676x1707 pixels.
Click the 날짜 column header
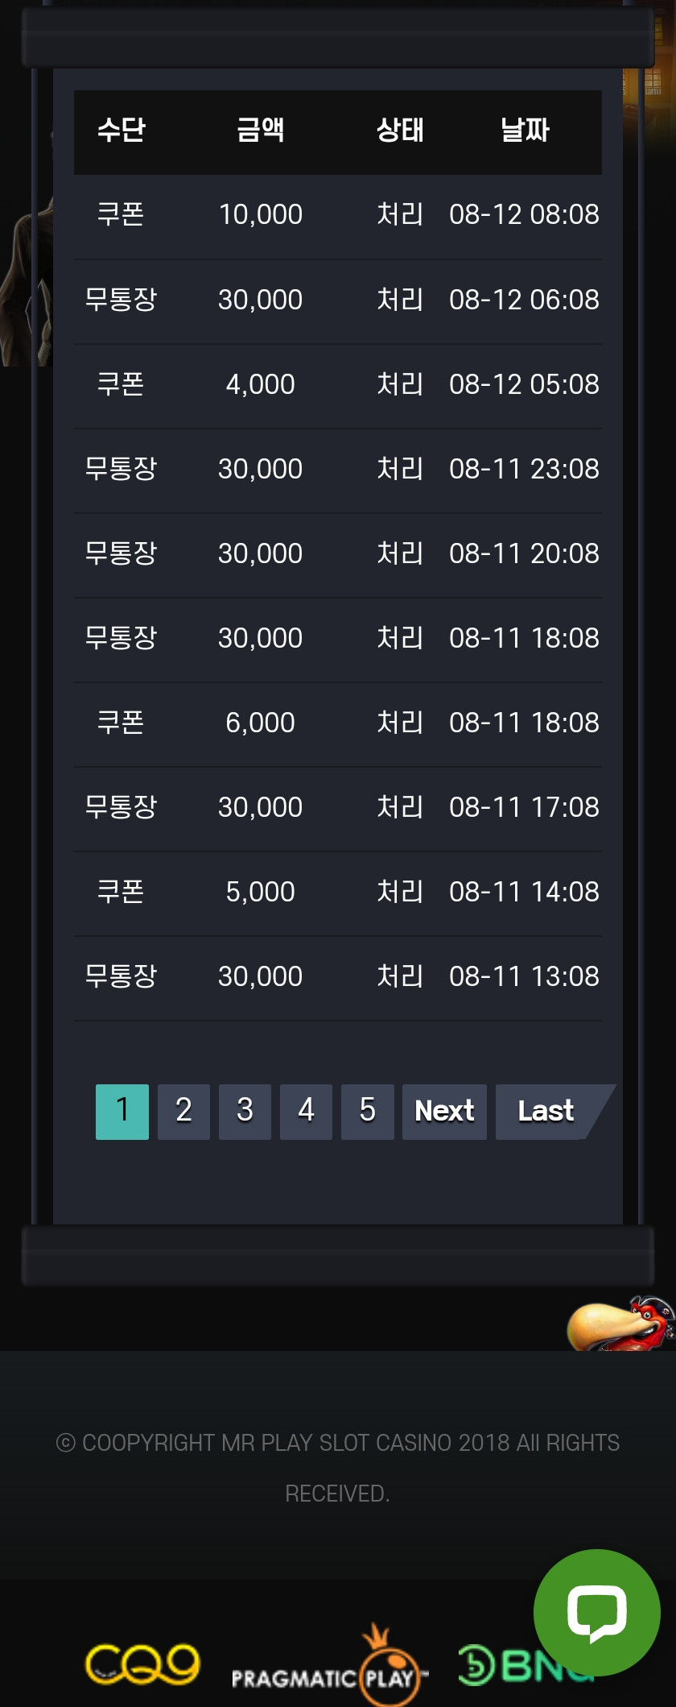coord(524,130)
